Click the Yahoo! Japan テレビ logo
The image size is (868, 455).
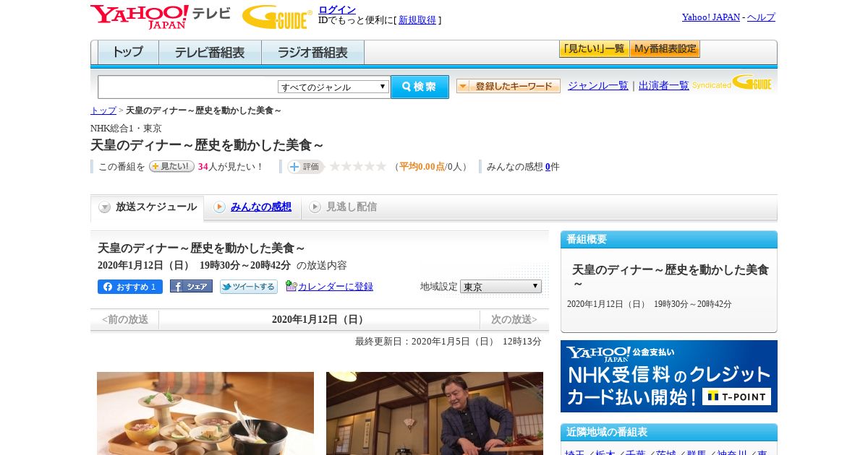(x=161, y=17)
